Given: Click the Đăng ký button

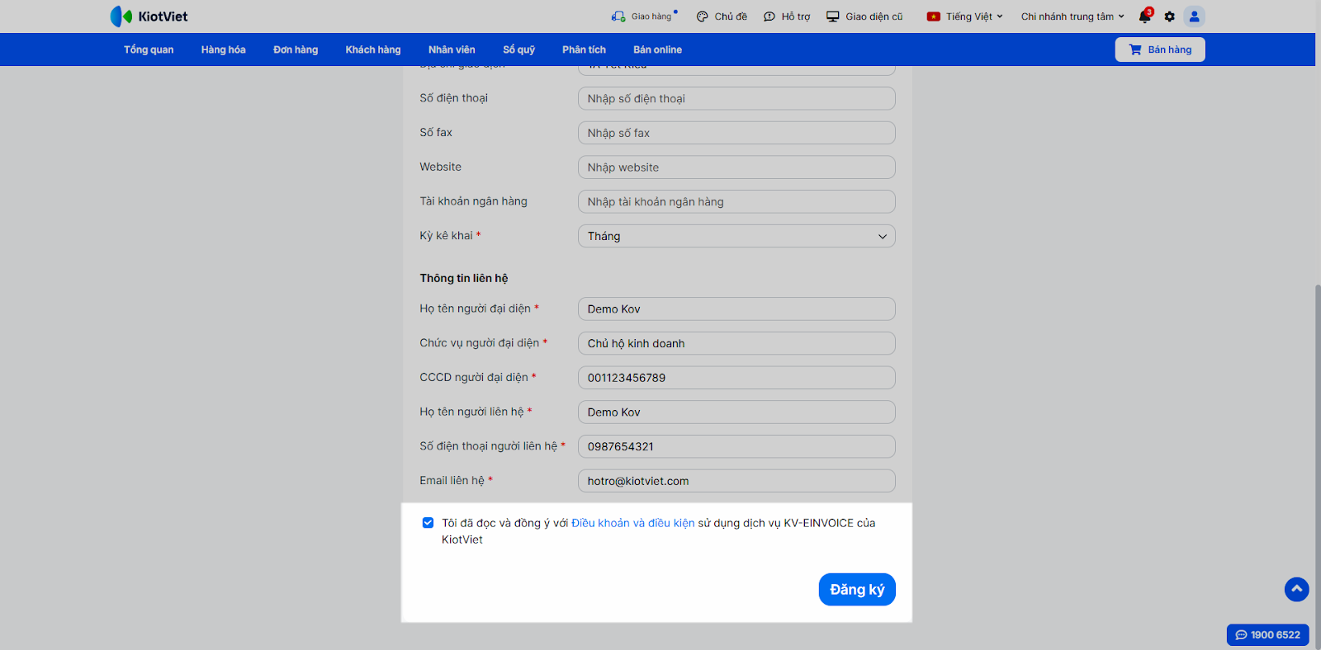Looking at the screenshot, I should (x=857, y=590).
